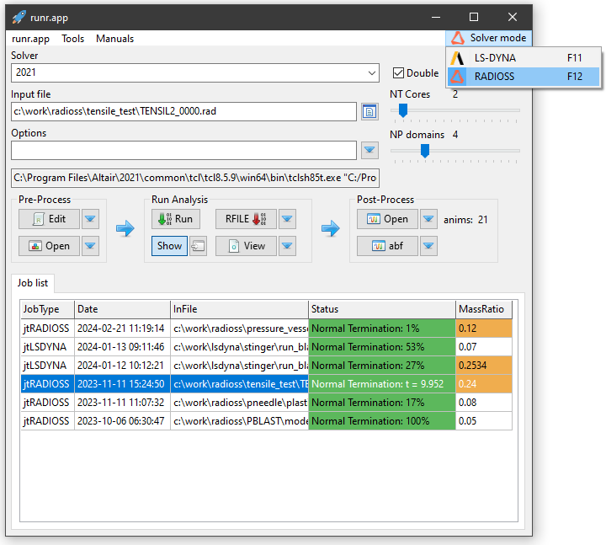This screenshot has width=606, height=545.
Task: Toggle the Show button in Run Analysis
Action: (x=169, y=246)
